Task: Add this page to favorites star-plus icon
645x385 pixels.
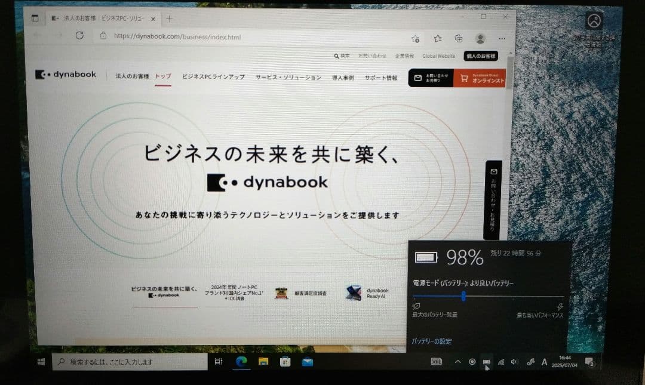Action: [x=416, y=39]
